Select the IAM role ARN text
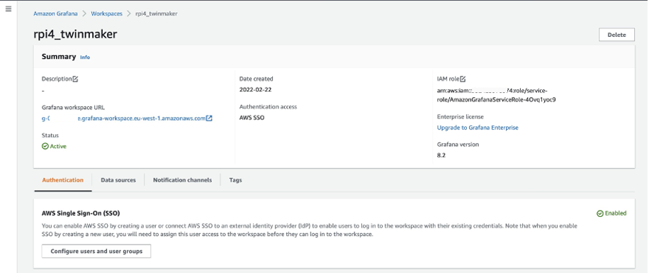 click(x=496, y=95)
